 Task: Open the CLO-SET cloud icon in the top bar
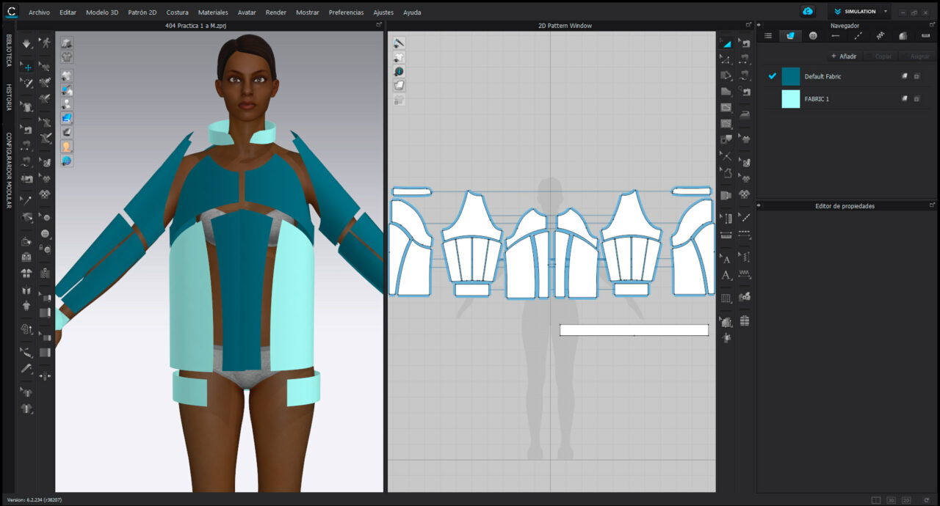[x=808, y=11]
